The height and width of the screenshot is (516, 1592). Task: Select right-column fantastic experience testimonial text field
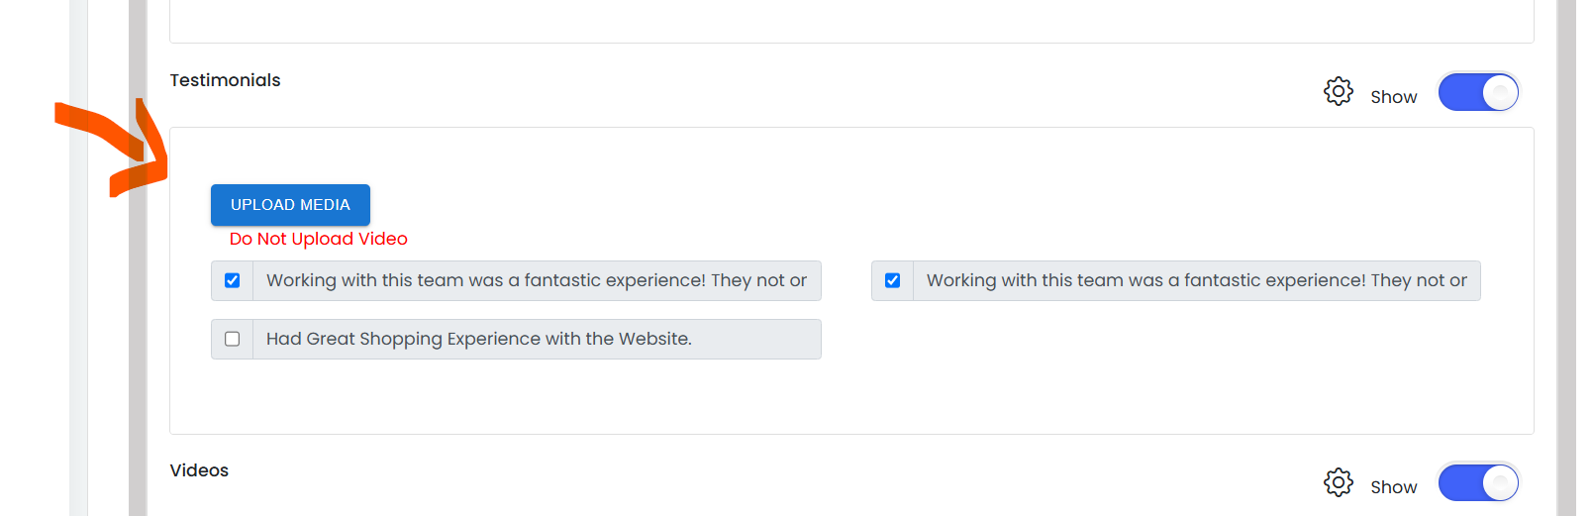[1196, 280]
